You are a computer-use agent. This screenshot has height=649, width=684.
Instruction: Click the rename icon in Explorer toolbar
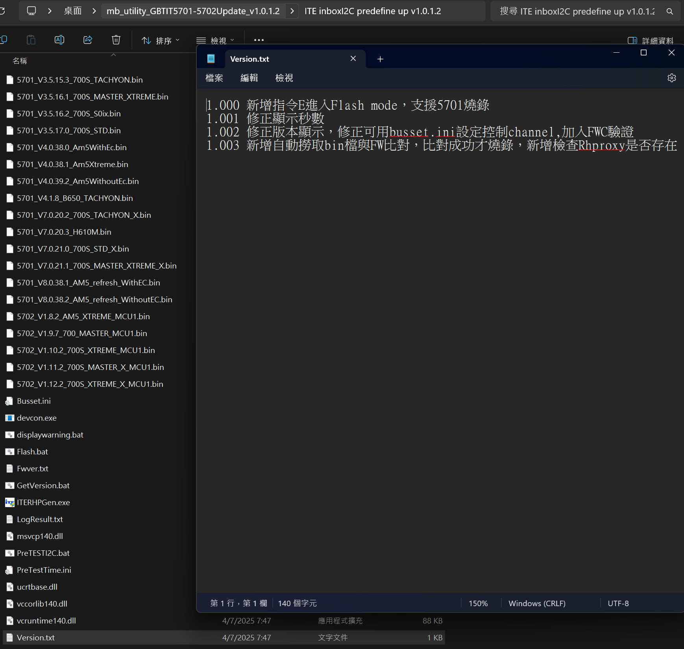coord(59,40)
